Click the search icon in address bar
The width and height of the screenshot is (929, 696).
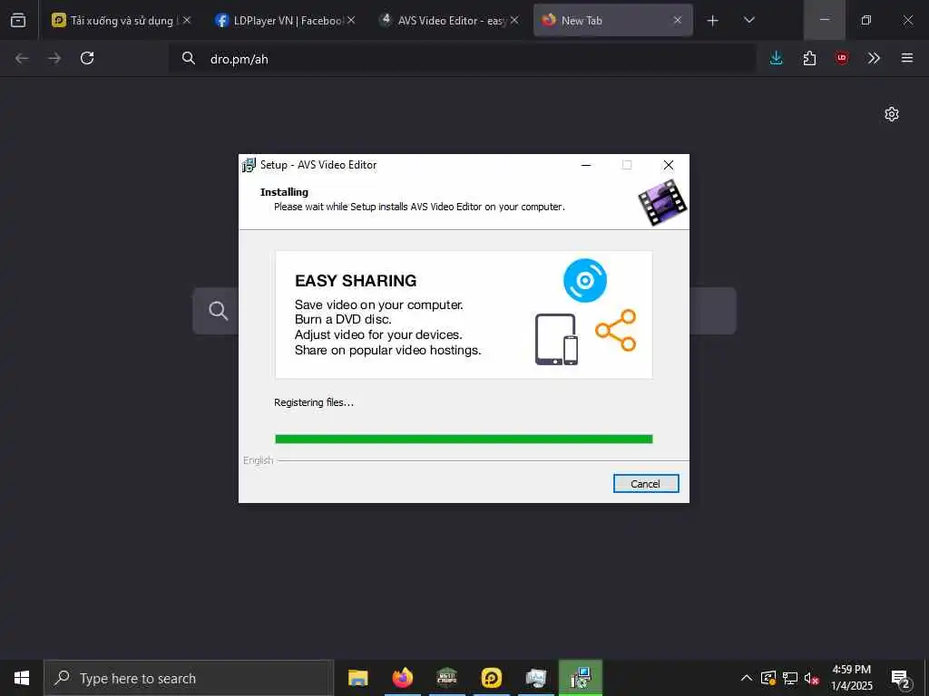(x=189, y=58)
